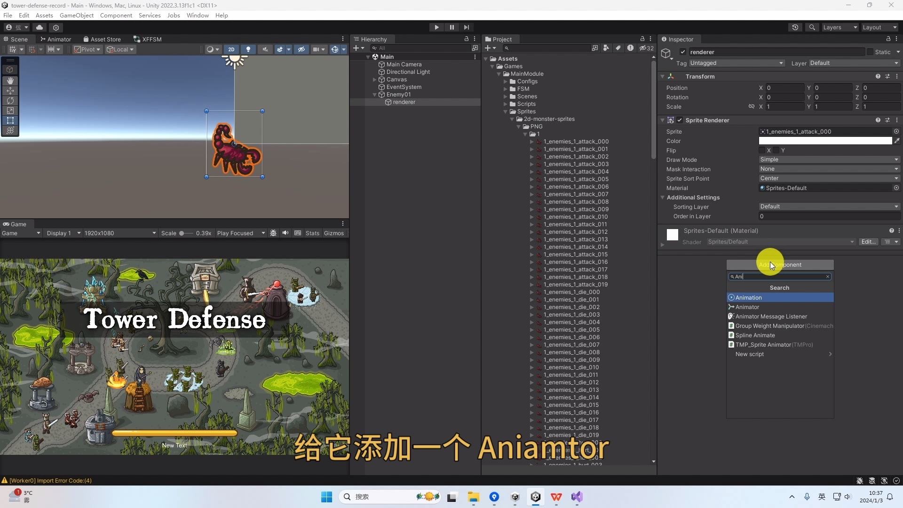Open the Sprite object picker circle icon

point(896,131)
